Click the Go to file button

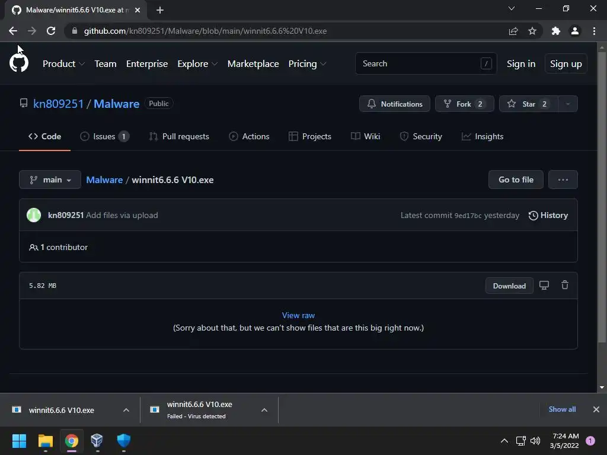[516, 180]
